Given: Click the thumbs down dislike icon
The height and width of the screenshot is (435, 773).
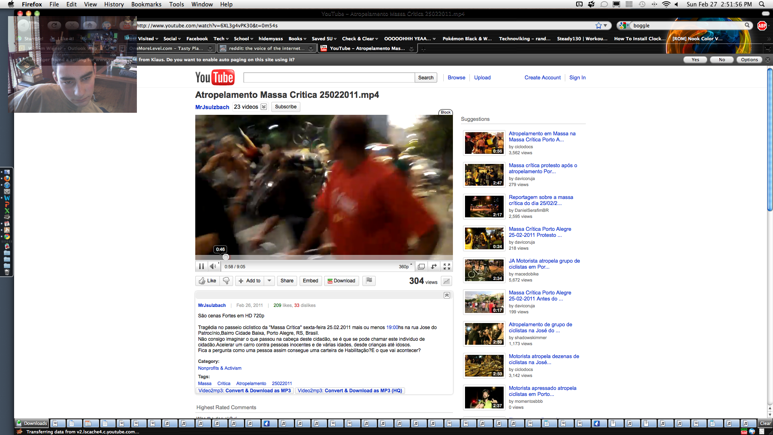Looking at the screenshot, I should (x=226, y=281).
